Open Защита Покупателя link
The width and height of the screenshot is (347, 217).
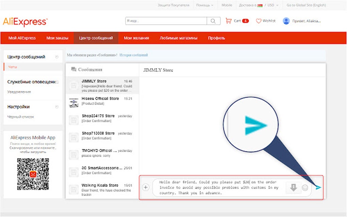click(x=173, y=5)
